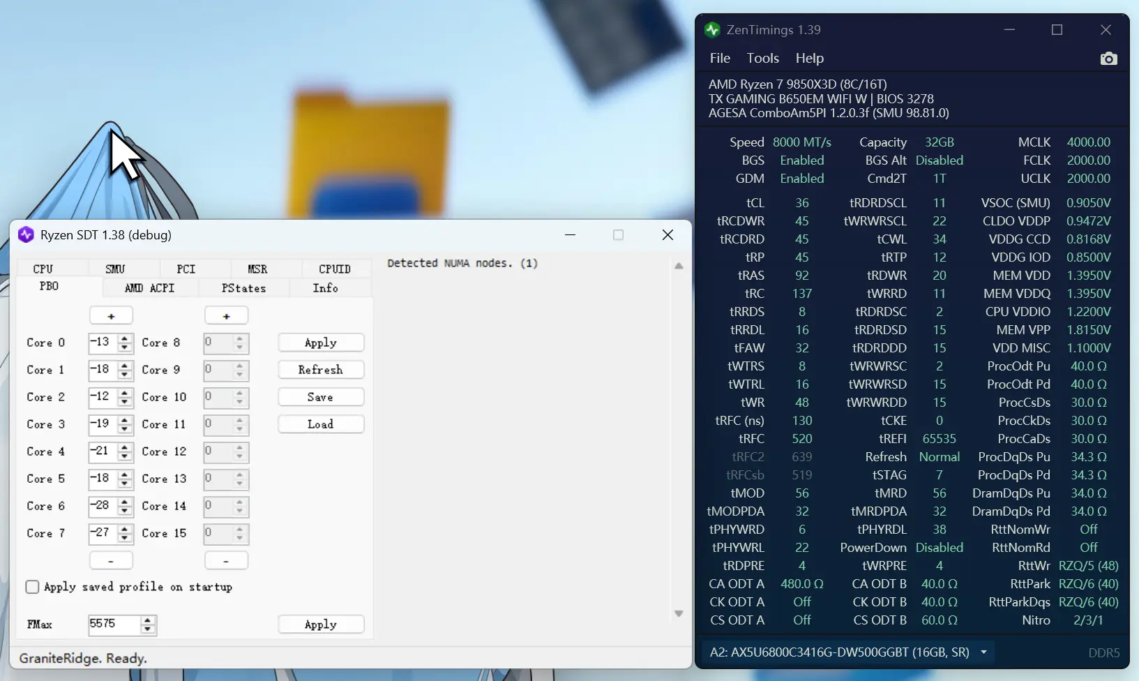
Task: Click the 'Detected NUMA nodes. (1)' log line
Action: point(462,263)
